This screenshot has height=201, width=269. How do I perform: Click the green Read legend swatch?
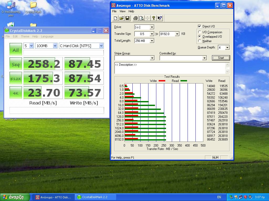pos(184,81)
